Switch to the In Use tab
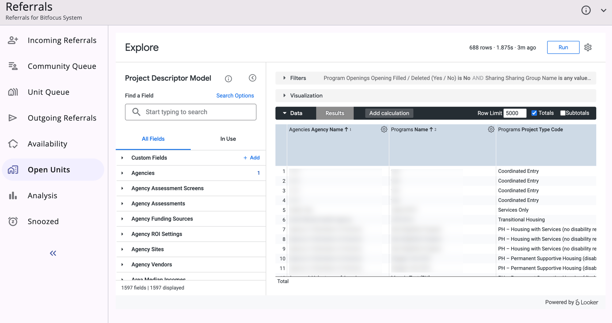The height and width of the screenshot is (323, 612). 228,139
